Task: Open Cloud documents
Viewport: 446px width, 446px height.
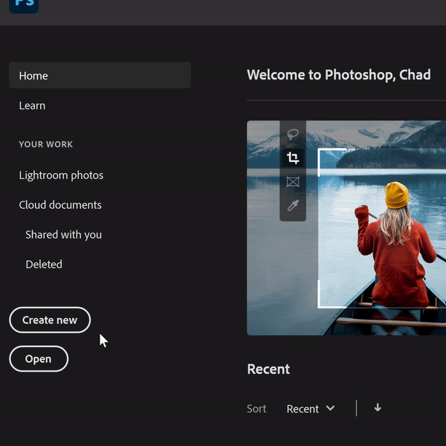Action: pyautogui.click(x=60, y=205)
